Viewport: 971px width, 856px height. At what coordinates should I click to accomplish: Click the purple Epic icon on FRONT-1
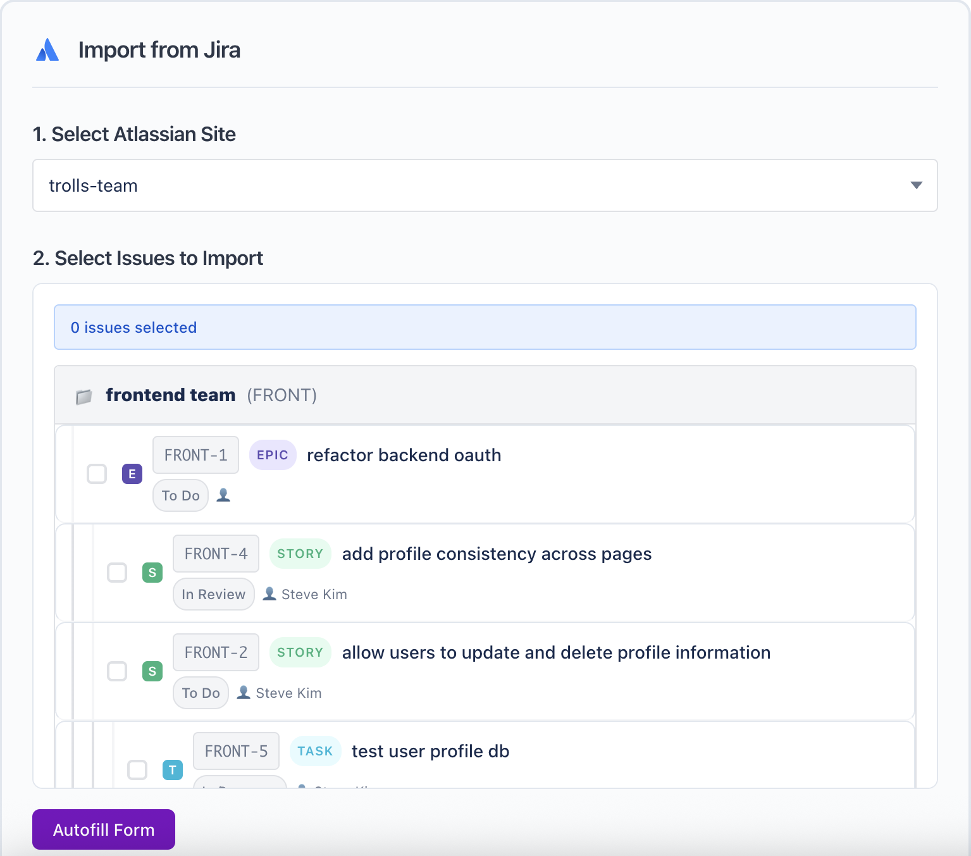pos(132,473)
